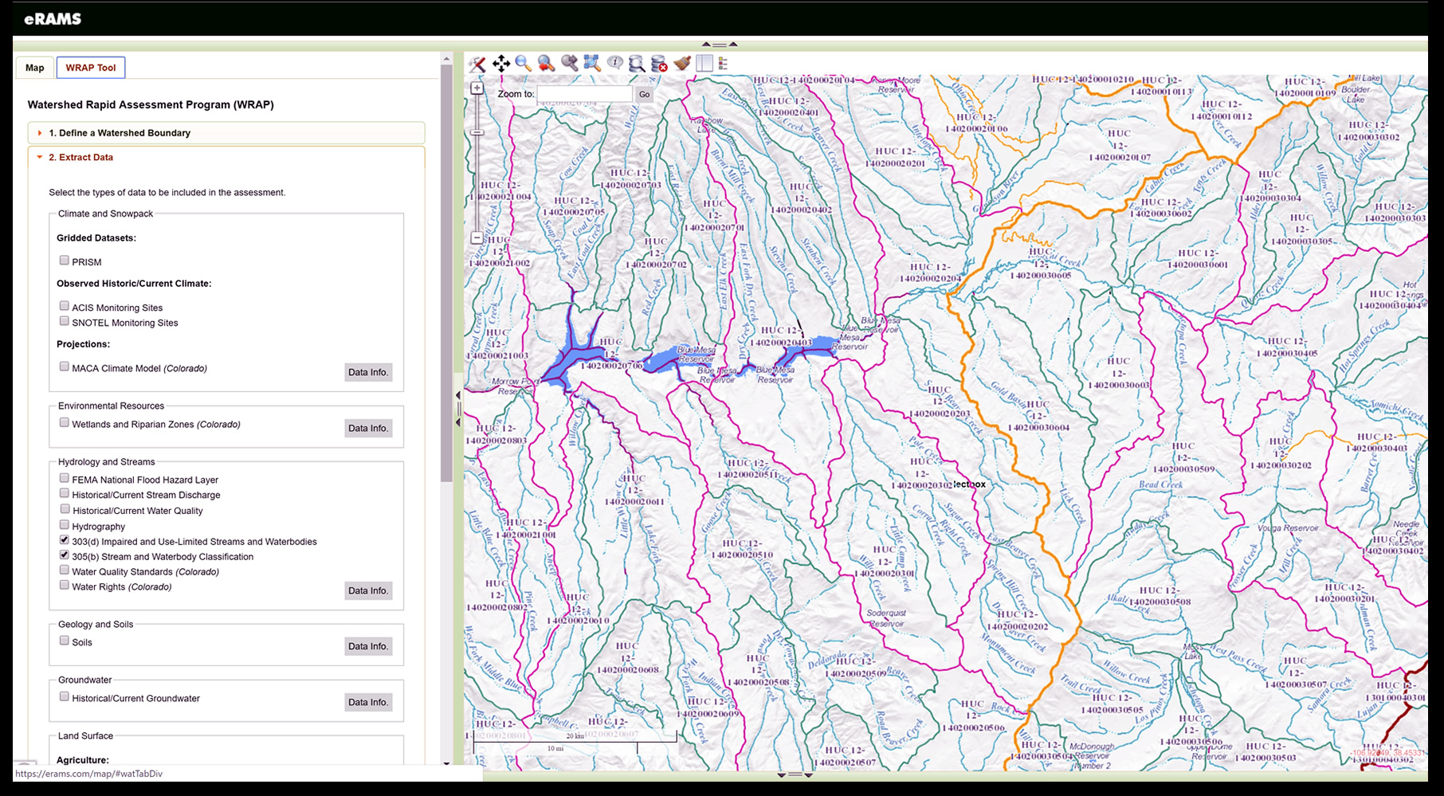1444x796 pixels.
Task: Open Data Info. for Climate and Snowpack
Action: pos(368,372)
